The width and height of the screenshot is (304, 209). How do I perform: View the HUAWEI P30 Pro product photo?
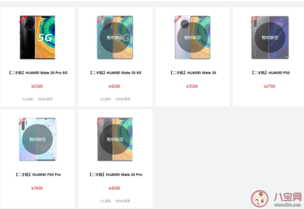pyautogui.click(x=37, y=139)
